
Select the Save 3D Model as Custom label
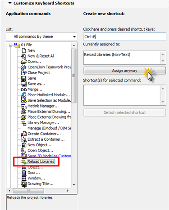(49, 156)
